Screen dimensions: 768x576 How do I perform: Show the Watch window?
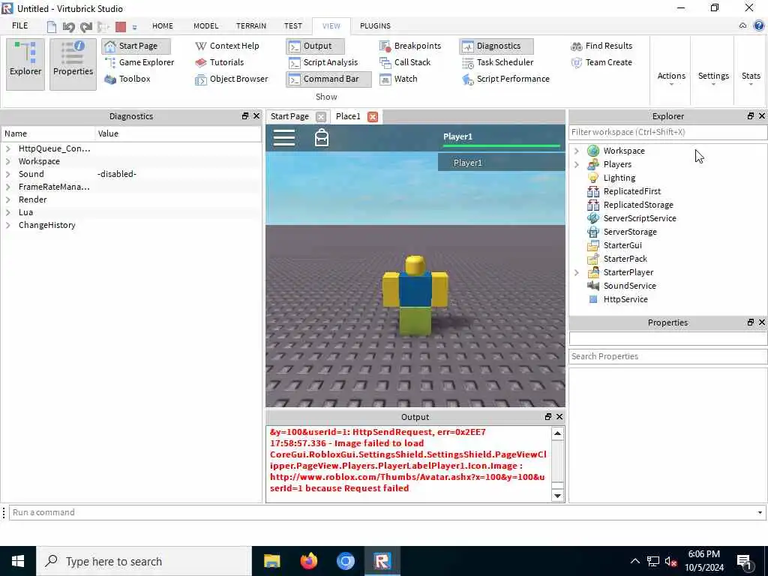coord(399,79)
